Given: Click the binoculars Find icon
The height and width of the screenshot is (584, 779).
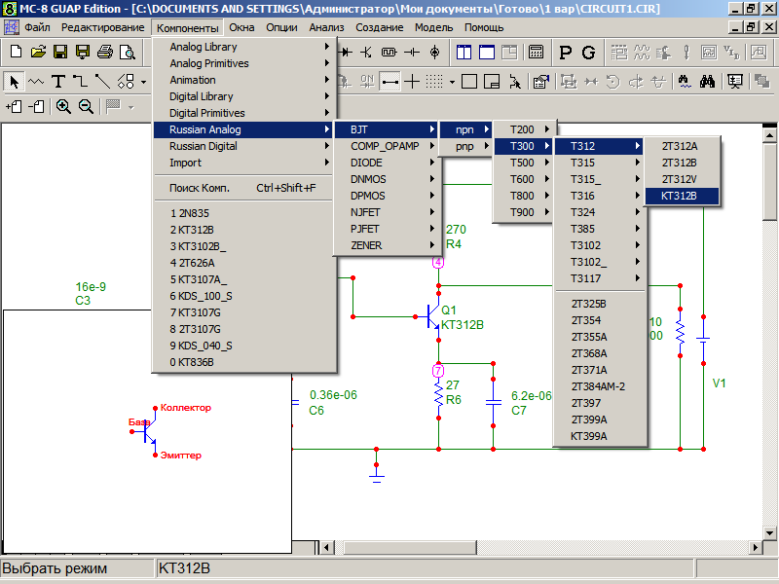Looking at the screenshot, I should (x=709, y=82).
